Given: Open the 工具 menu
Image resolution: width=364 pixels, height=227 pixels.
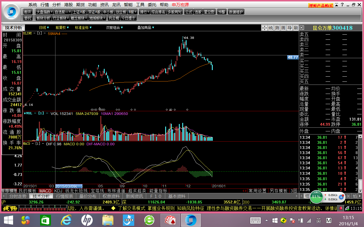Looking at the screenshot, I should [x=140, y=5].
